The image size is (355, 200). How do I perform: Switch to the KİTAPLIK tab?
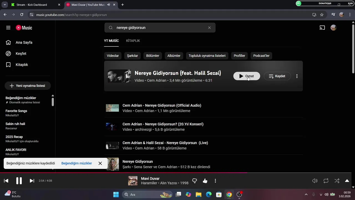pos(133,41)
